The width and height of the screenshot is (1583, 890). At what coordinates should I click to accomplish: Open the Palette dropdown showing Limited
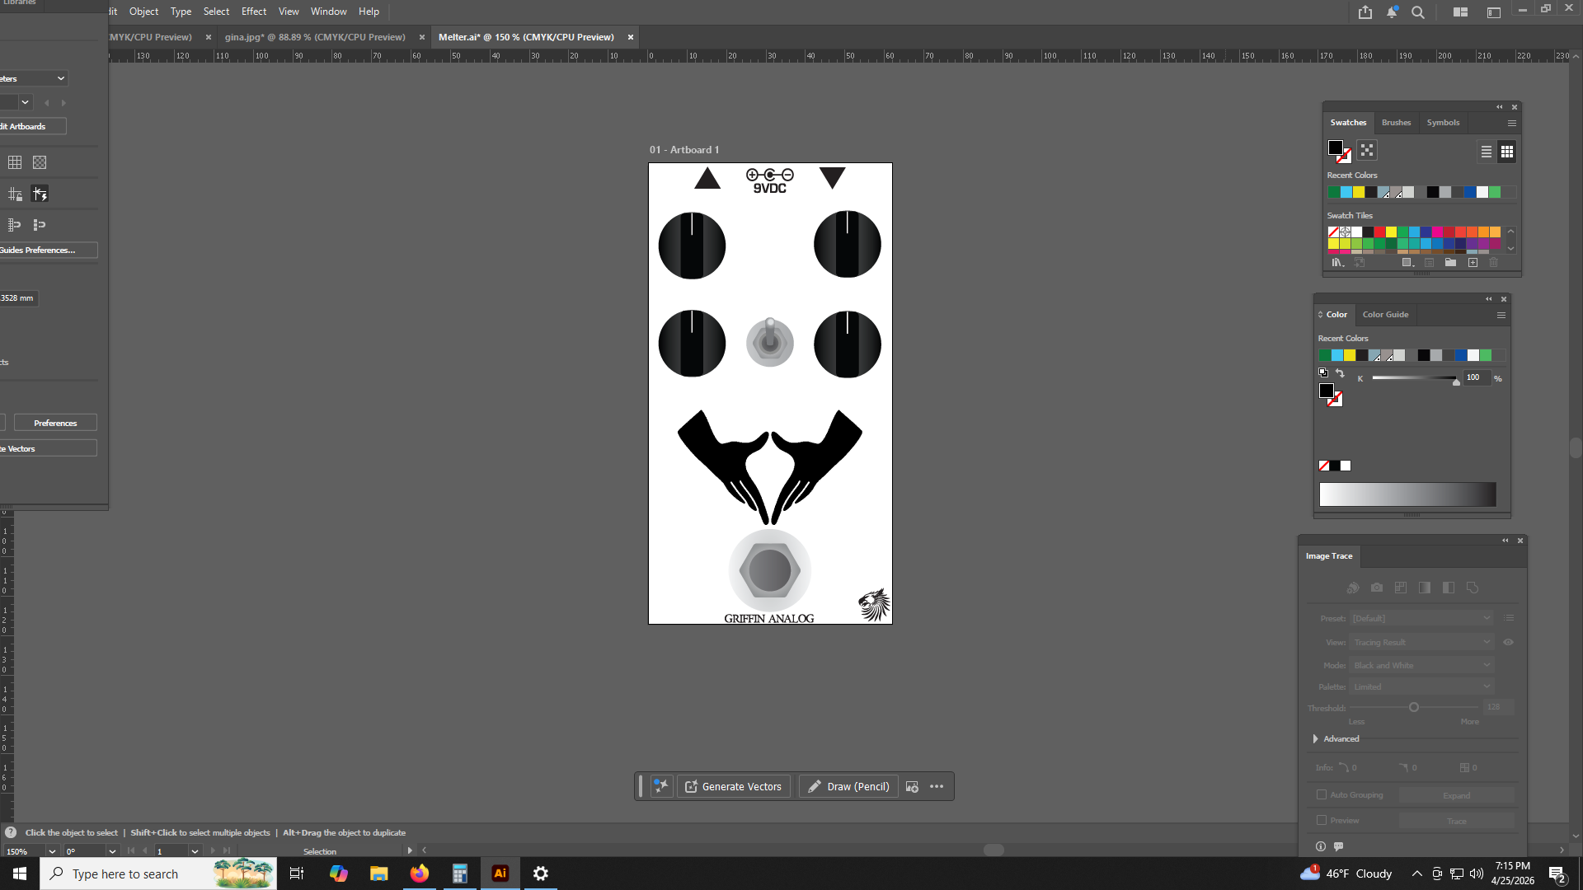[x=1422, y=687]
